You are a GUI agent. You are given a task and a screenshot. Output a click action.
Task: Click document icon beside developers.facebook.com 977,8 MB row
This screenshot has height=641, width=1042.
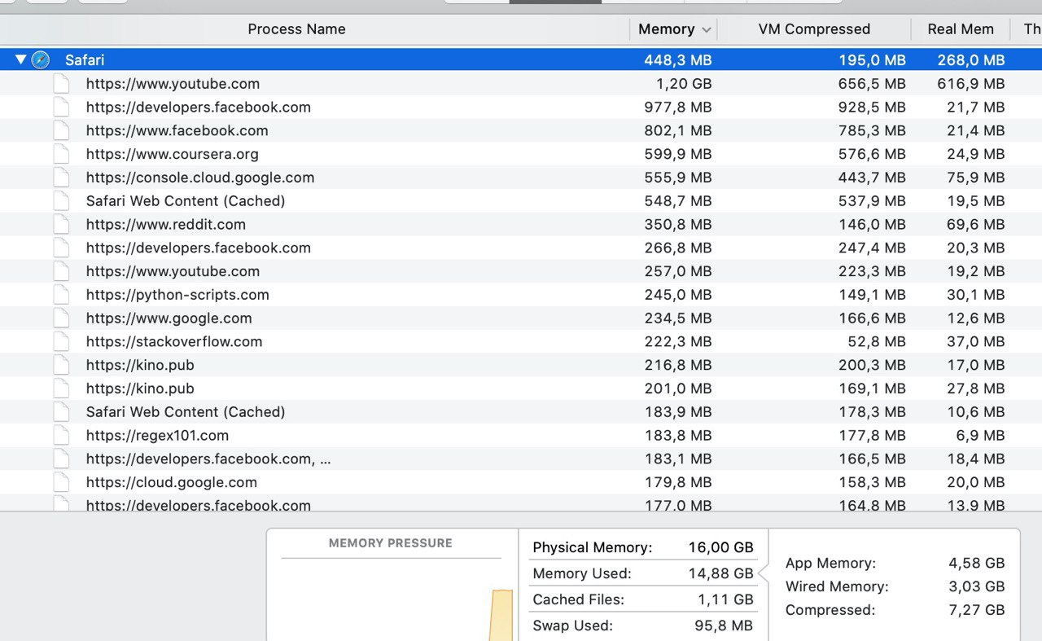62,107
